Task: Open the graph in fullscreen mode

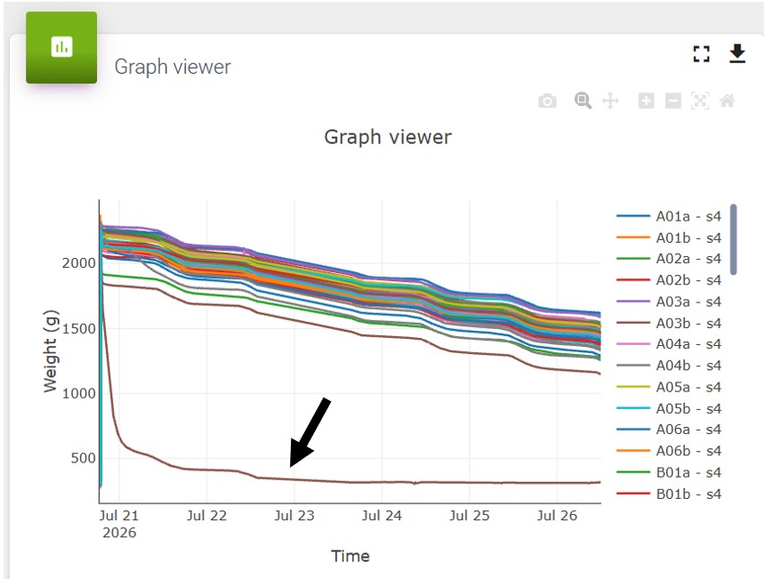Action: tap(701, 53)
